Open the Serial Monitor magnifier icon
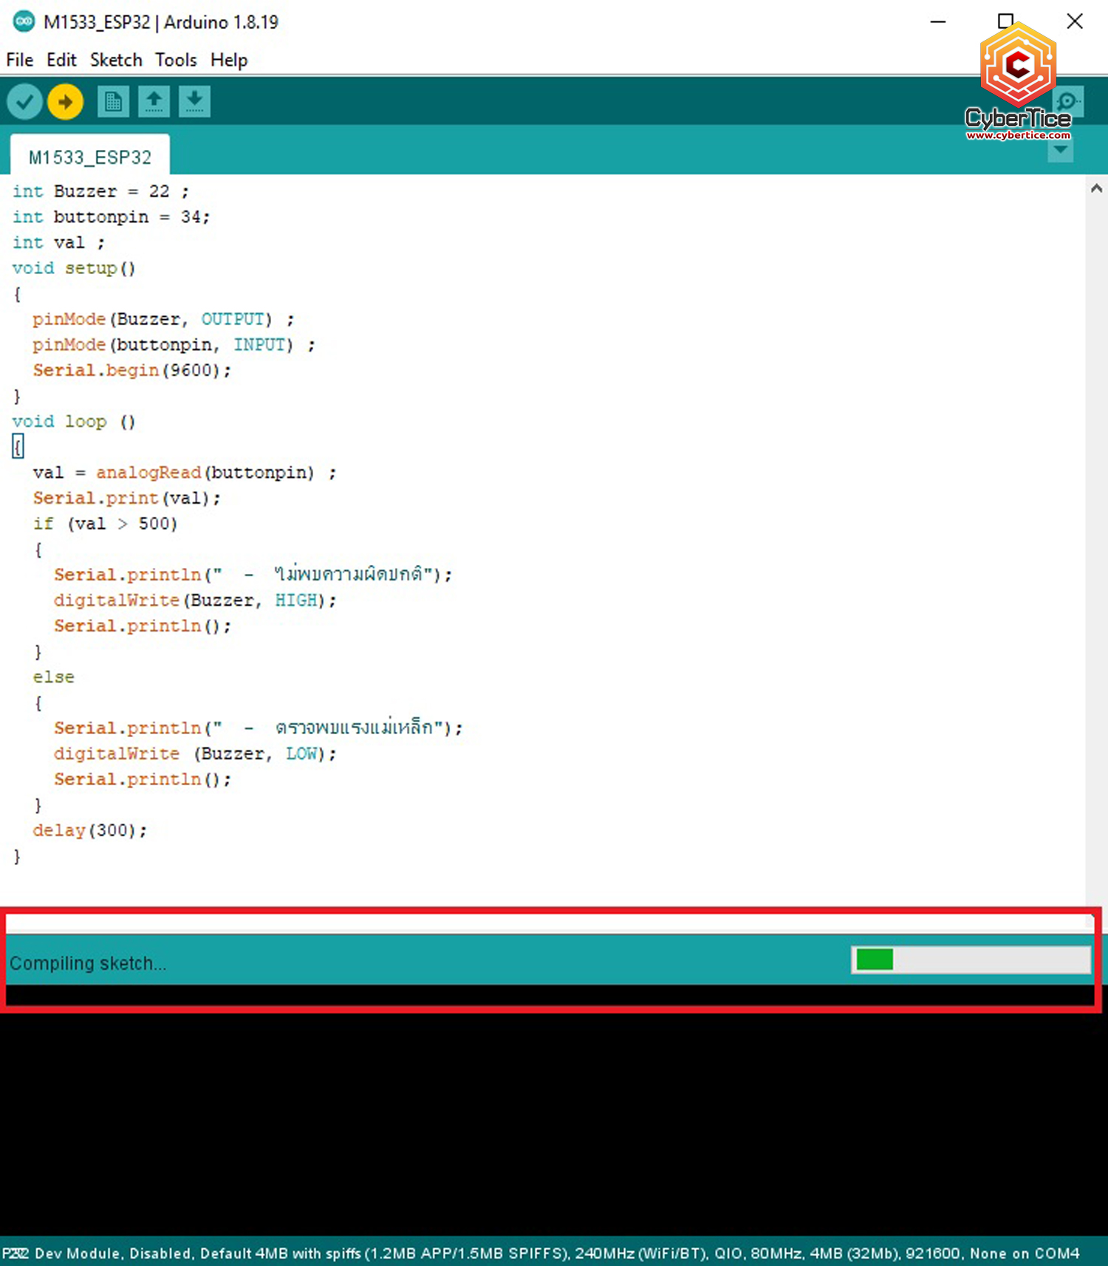Viewport: 1108px width, 1266px height. [1069, 102]
